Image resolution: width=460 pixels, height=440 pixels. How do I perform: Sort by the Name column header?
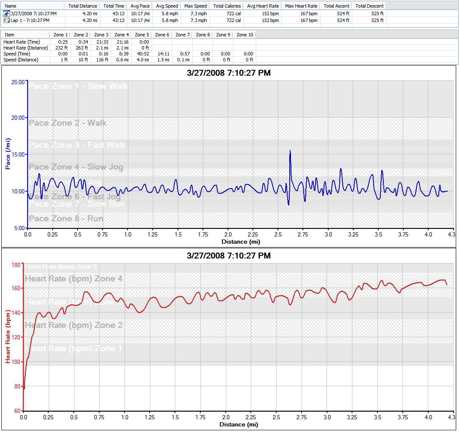click(x=11, y=6)
